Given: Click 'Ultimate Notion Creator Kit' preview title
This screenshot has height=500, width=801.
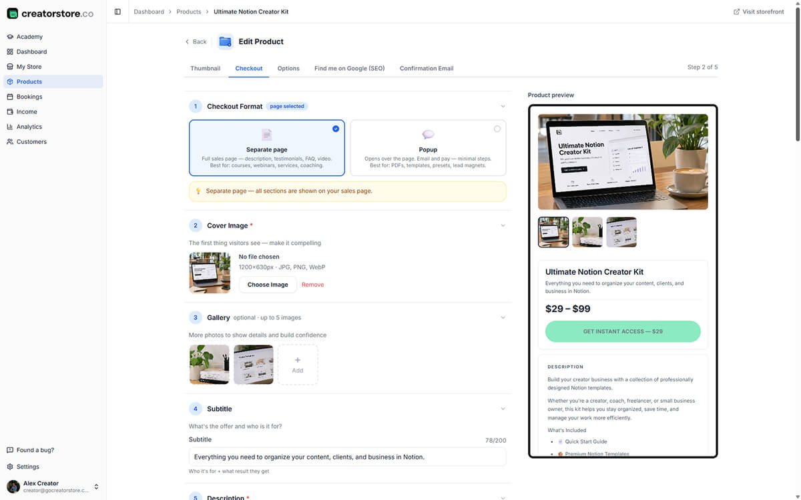Looking at the screenshot, I should point(594,272).
